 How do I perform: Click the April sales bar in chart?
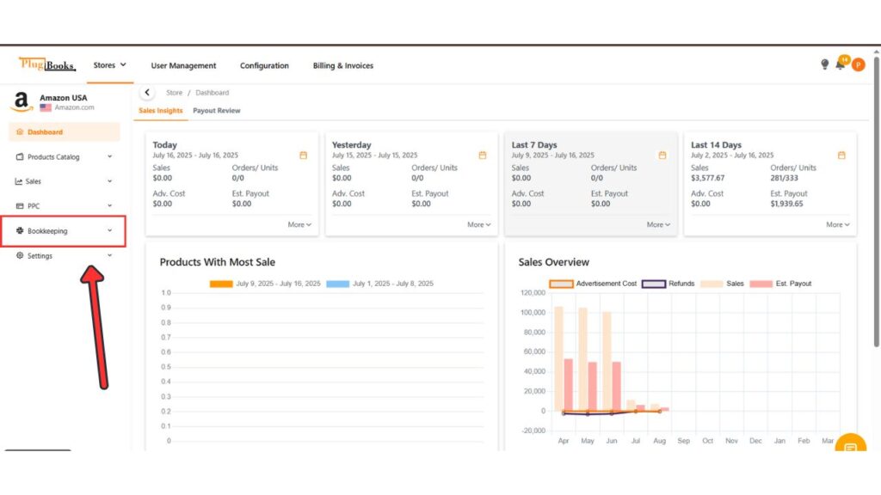point(558,358)
